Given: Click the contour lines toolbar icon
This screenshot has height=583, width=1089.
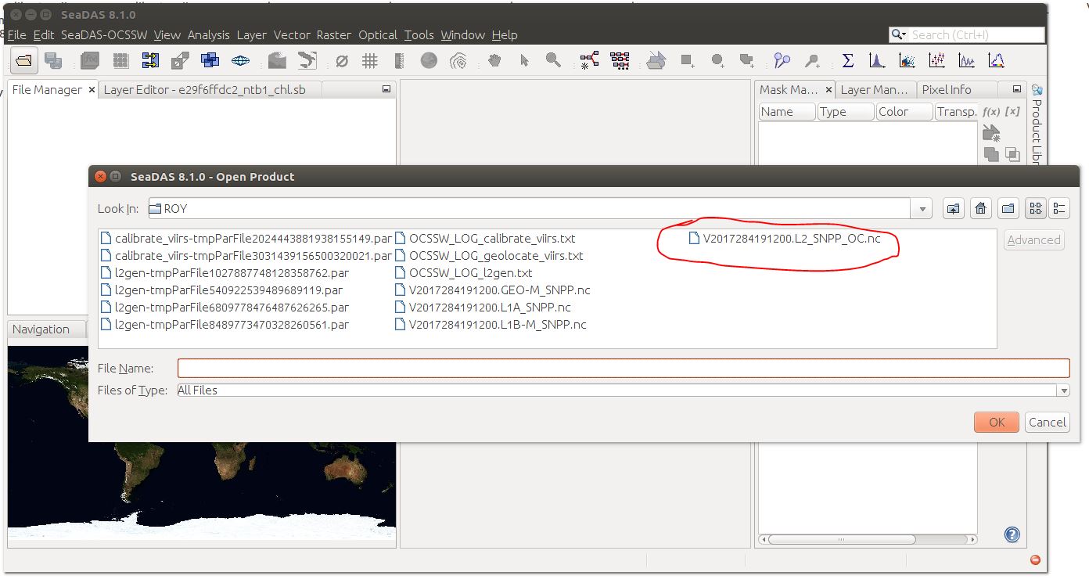Looking at the screenshot, I should (458, 60).
